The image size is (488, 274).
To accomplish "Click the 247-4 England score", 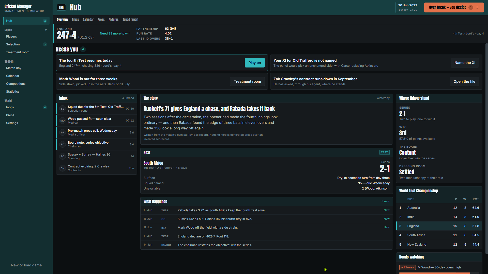I will (x=66, y=35).
